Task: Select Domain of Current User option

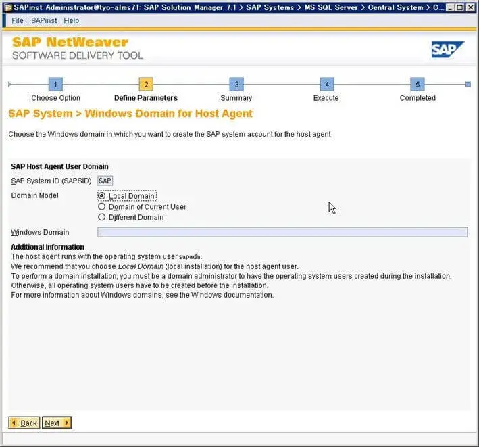Action: point(102,207)
